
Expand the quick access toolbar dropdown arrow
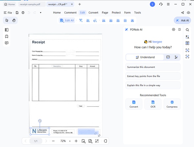coord(40,12)
